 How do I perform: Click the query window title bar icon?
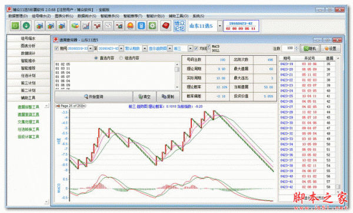pos(56,40)
